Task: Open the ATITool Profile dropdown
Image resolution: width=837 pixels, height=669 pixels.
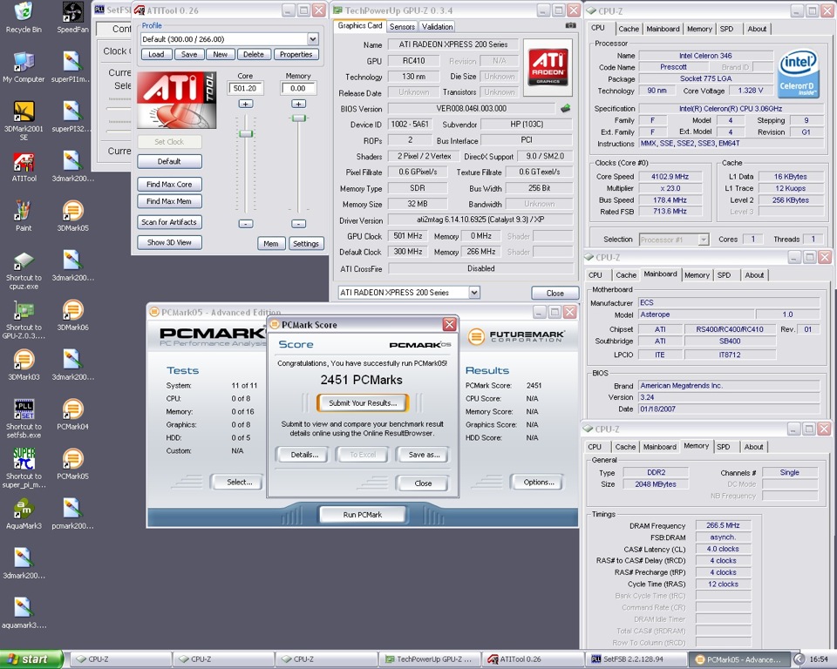Action: (x=313, y=39)
